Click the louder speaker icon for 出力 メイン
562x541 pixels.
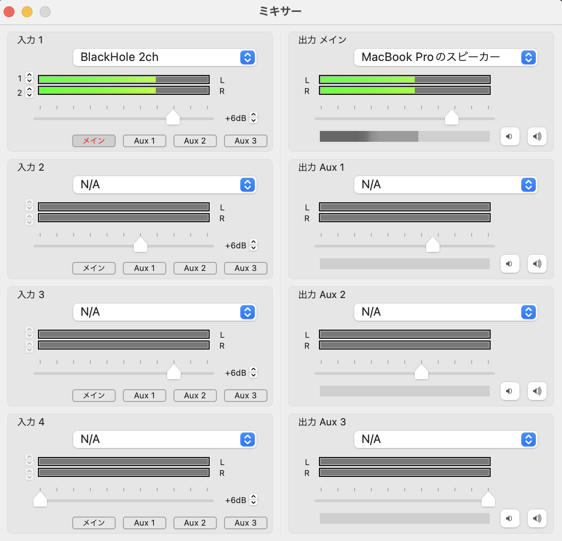point(537,136)
